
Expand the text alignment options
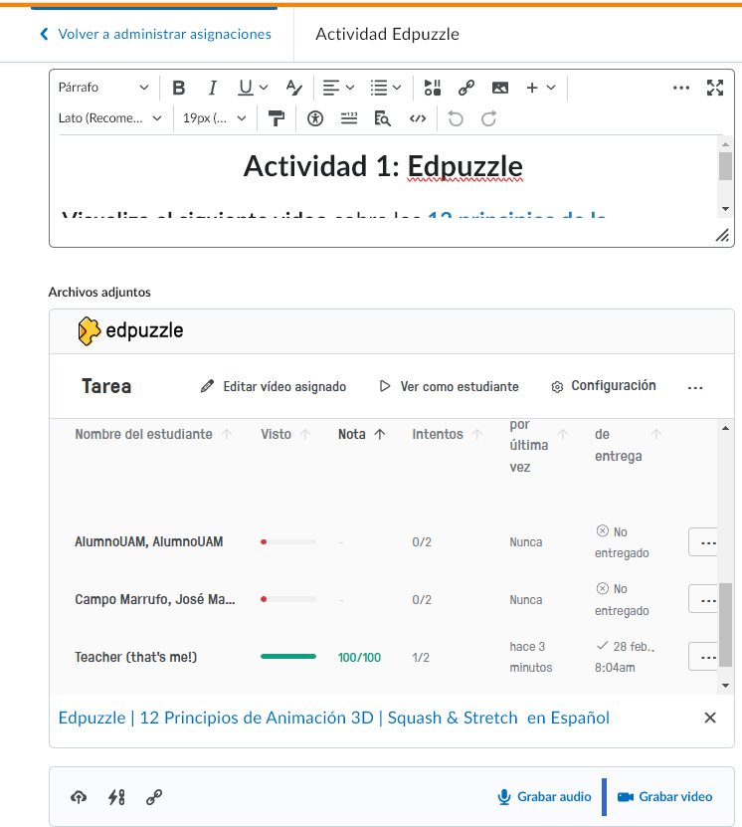pos(338,88)
